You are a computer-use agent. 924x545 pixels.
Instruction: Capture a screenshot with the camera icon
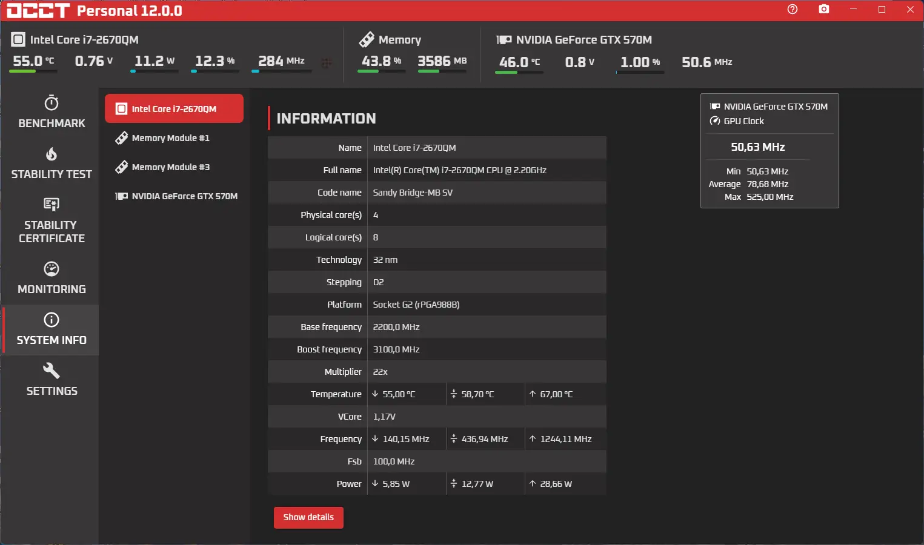point(824,9)
